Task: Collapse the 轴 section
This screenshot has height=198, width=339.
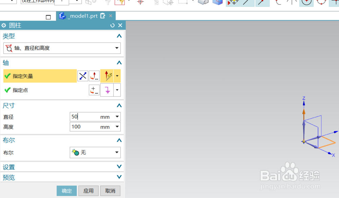Action: pos(119,63)
